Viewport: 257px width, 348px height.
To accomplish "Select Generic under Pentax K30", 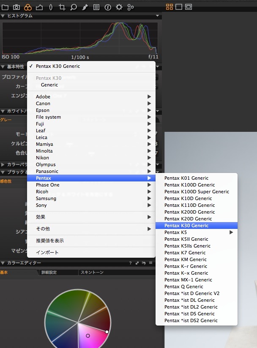I will click(x=91, y=85).
